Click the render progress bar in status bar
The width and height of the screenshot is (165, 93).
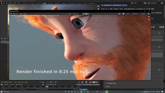point(84,90)
